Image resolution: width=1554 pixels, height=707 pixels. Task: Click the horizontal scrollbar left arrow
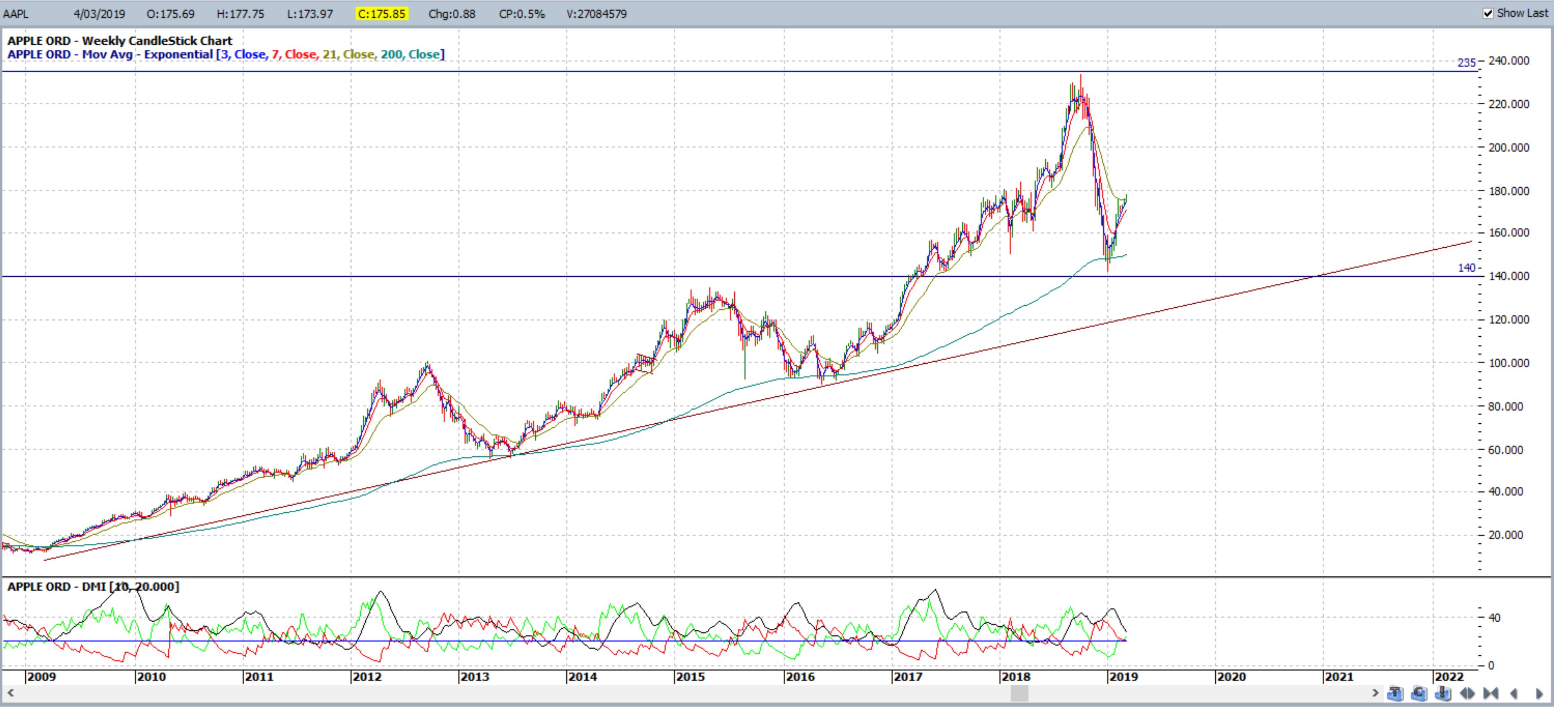pyautogui.click(x=10, y=693)
